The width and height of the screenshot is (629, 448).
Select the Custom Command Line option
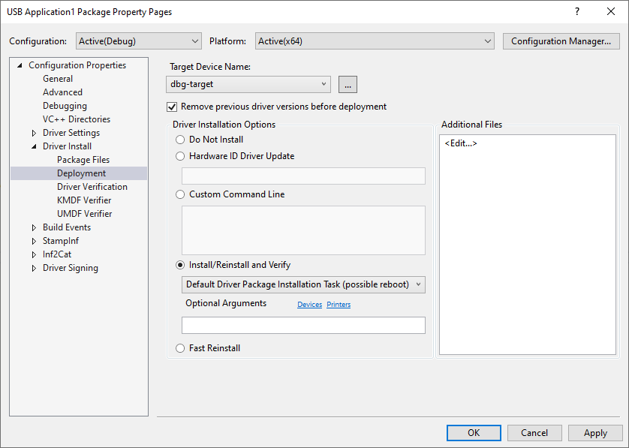179,194
